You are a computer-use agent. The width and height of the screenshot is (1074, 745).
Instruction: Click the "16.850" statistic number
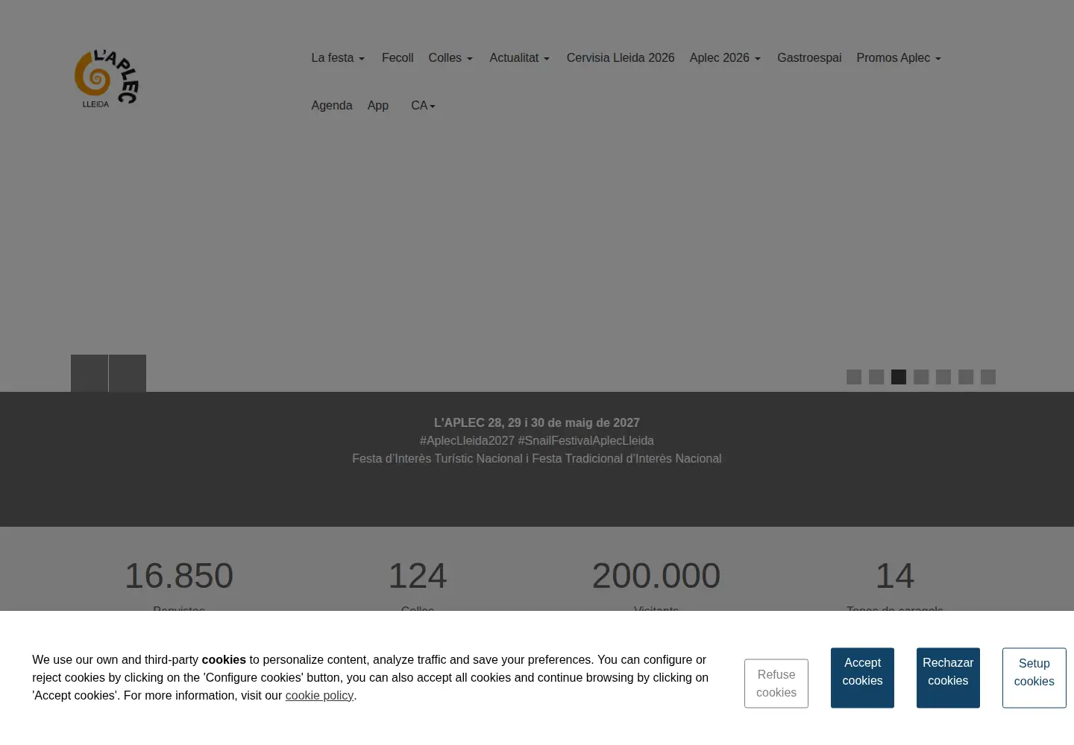[179, 576]
